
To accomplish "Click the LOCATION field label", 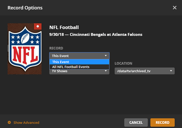I will tap(123, 63).
